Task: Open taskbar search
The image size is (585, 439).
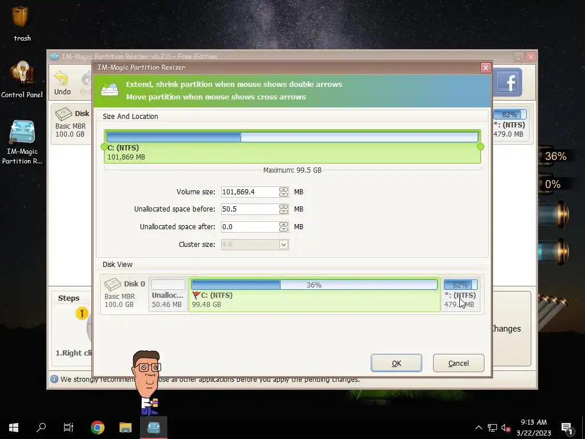Action: (x=41, y=428)
